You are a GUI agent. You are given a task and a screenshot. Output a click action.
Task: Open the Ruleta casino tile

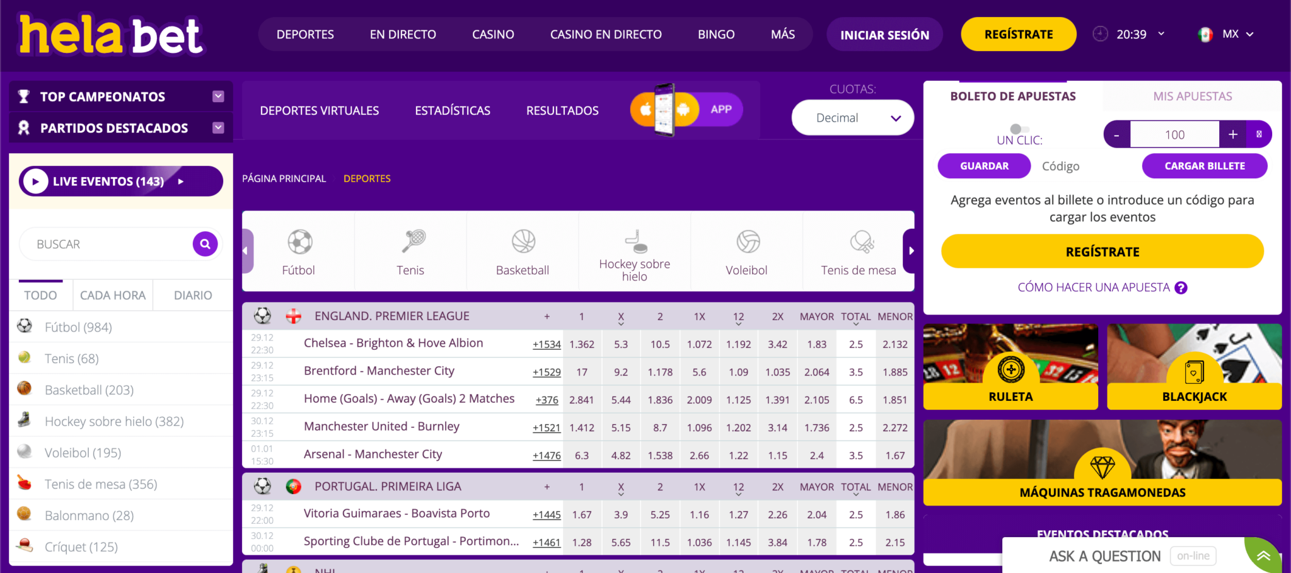(1010, 367)
